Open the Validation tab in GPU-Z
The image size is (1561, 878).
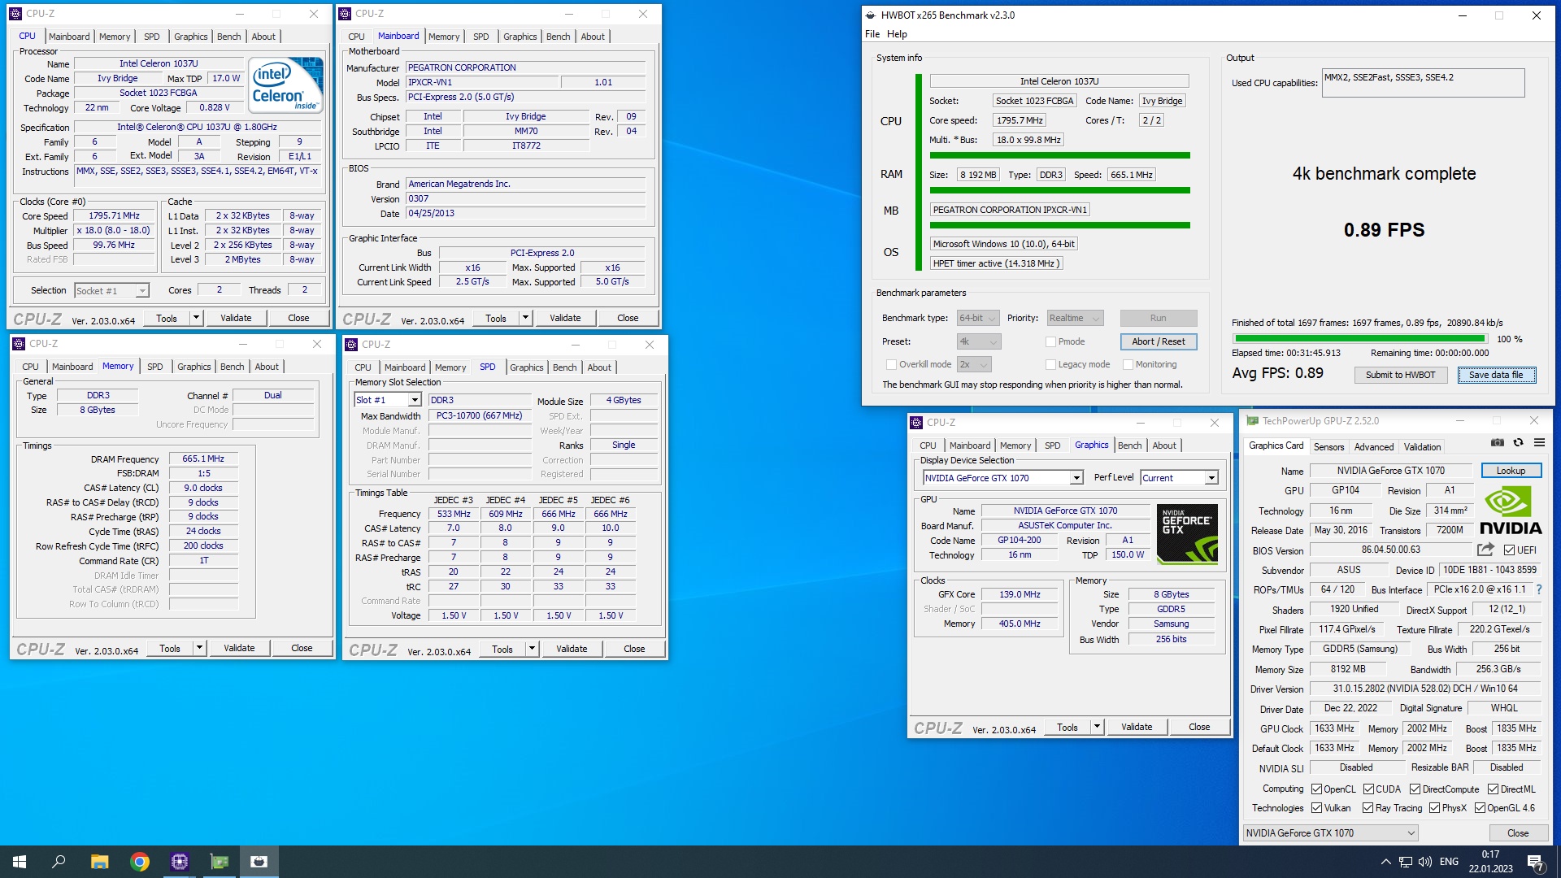click(1422, 447)
